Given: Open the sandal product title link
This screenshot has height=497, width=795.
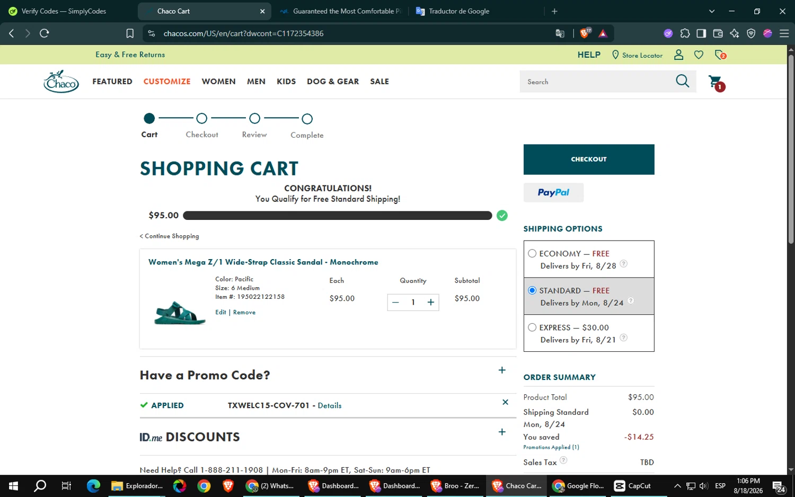Looking at the screenshot, I should pyautogui.click(x=263, y=262).
